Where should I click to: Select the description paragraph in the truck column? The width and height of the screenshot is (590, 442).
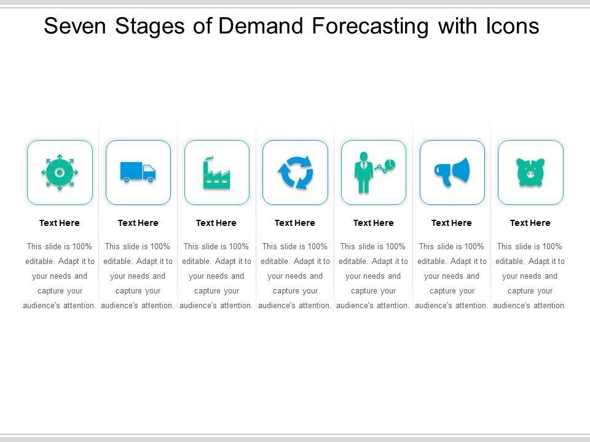pos(138,276)
